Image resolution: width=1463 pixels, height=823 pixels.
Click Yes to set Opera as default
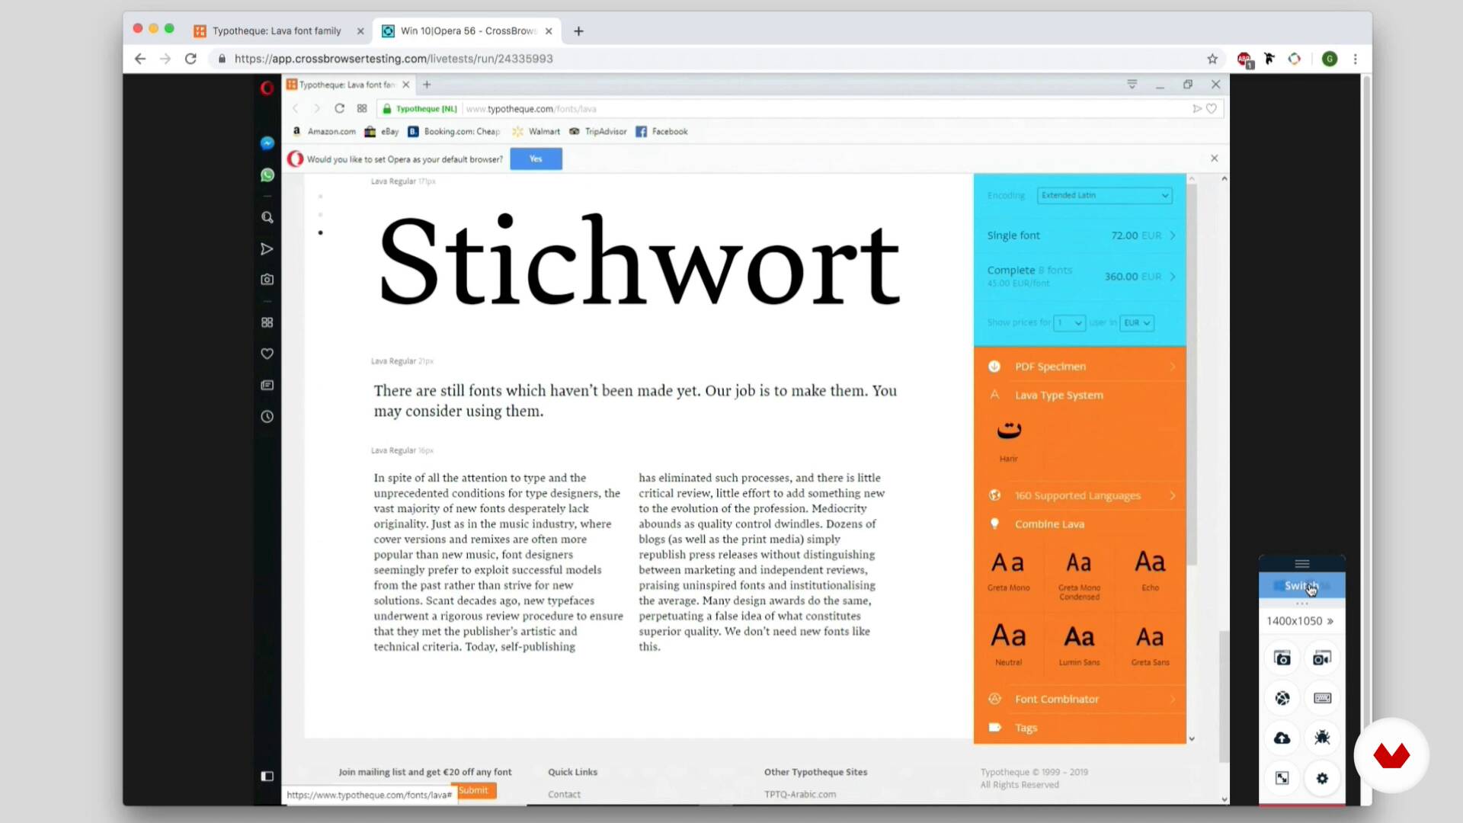pyautogui.click(x=536, y=159)
